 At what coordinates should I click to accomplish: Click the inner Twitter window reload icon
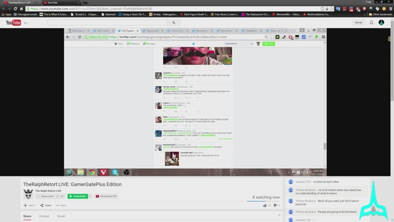pyautogui.click(x=79, y=37)
